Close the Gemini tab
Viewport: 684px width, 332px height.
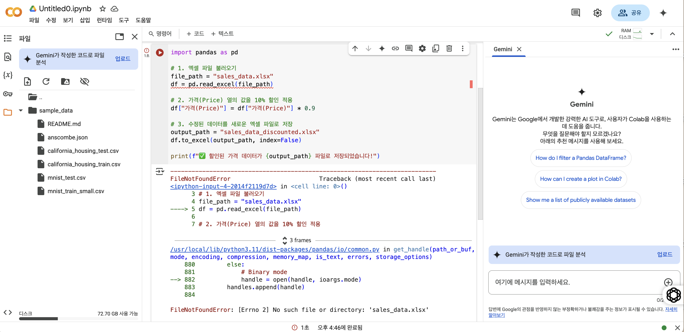click(x=519, y=49)
